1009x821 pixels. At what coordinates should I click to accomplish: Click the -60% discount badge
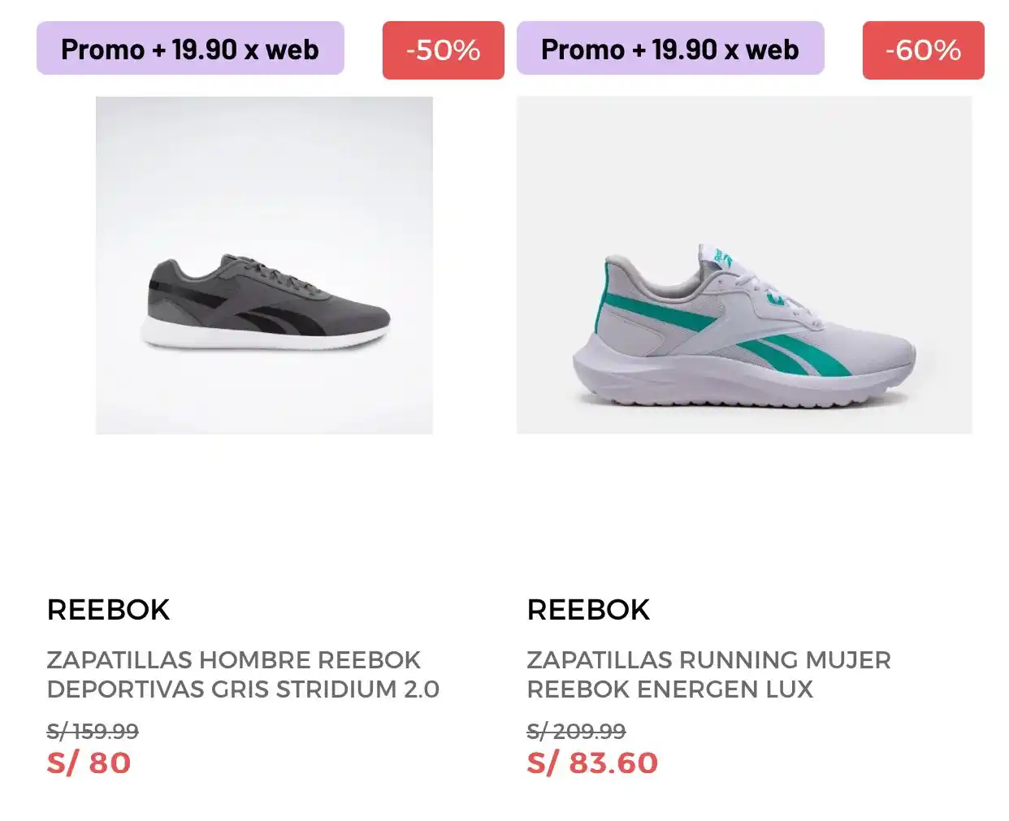pyautogui.click(x=923, y=50)
